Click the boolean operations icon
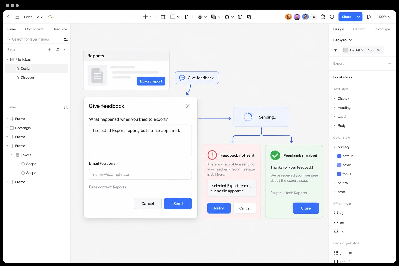 pos(214,17)
